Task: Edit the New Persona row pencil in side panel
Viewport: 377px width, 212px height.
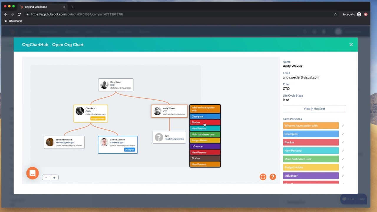Action: point(343,151)
